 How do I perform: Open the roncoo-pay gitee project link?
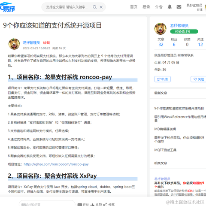[56, 164]
